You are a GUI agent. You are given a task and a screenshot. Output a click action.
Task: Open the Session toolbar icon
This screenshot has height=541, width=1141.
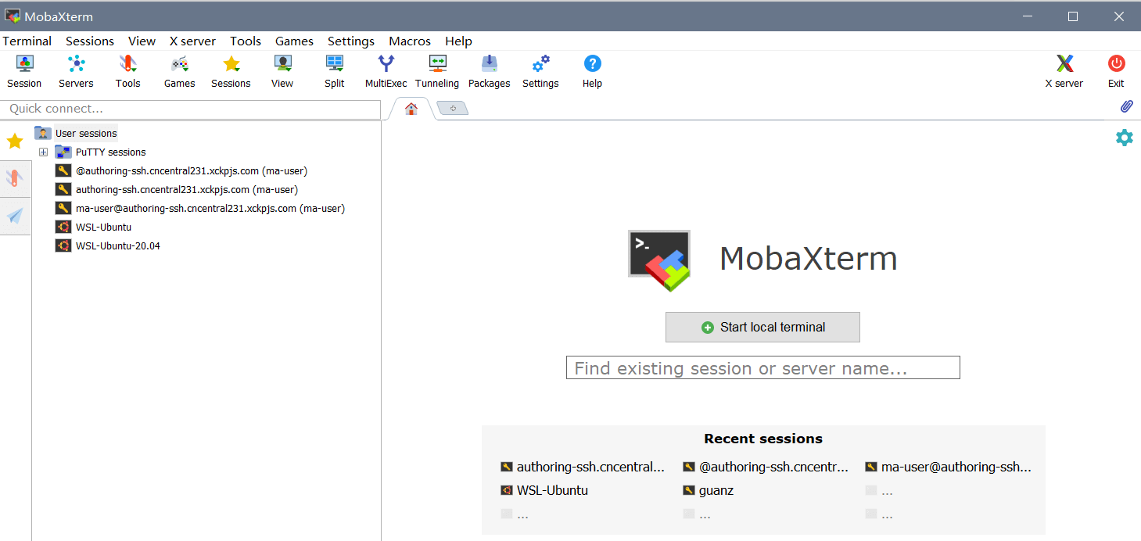24,72
